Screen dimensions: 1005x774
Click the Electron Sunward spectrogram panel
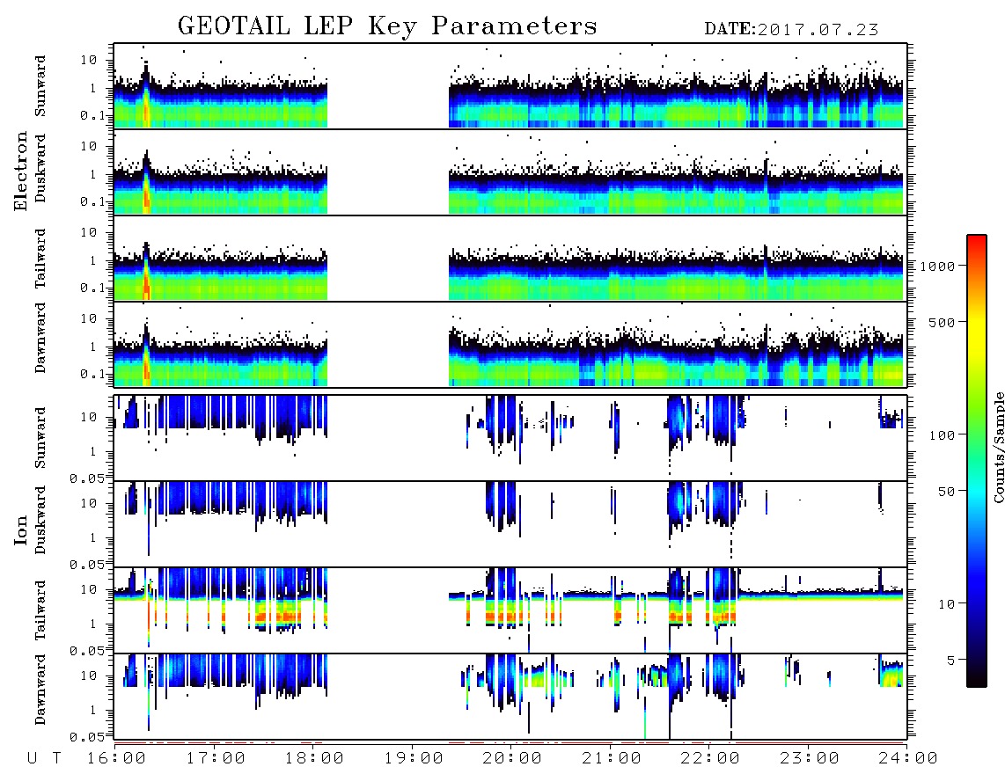click(510, 86)
